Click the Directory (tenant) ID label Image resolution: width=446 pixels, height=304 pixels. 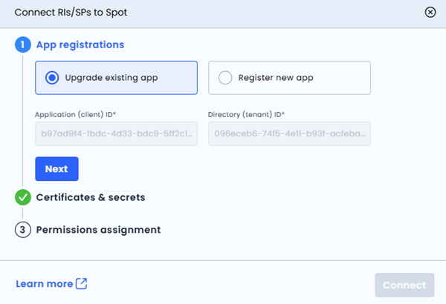tap(247, 115)
